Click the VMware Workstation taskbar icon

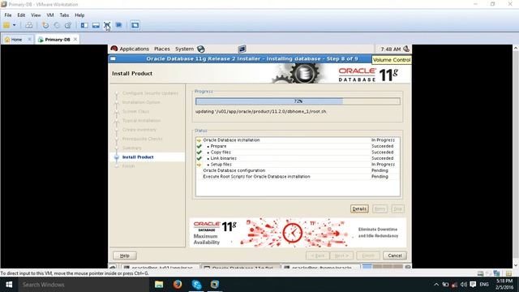click(215, 285)
